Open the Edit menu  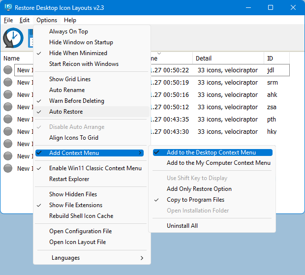[25, 20]
